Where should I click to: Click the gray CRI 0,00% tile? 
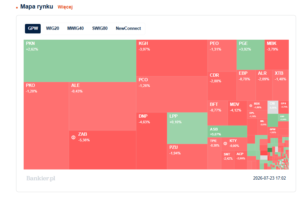[x=273, y=107]
